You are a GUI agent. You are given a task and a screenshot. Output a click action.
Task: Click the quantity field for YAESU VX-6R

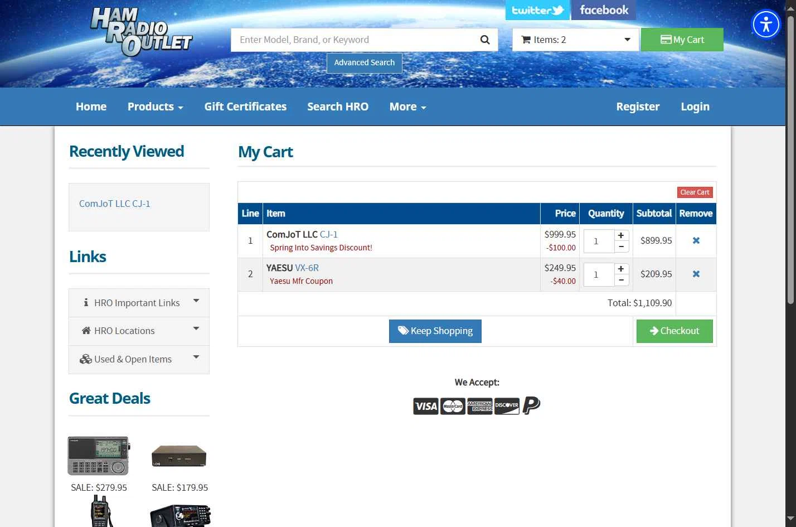pos(599,274)
